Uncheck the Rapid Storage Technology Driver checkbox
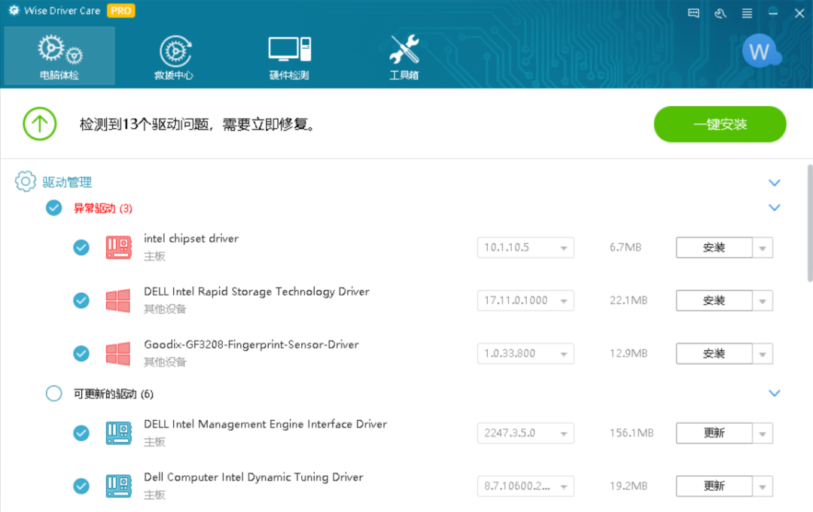Viewport: 813px width, 512px height. tap(81, 300)
